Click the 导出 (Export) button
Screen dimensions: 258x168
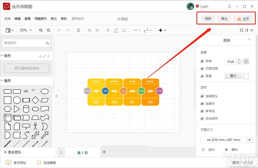pos(224,19)
